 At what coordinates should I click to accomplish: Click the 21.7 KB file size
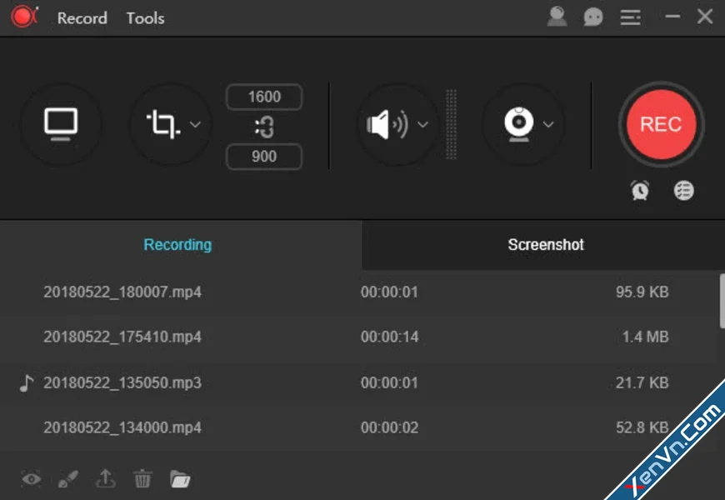point(642,382)
